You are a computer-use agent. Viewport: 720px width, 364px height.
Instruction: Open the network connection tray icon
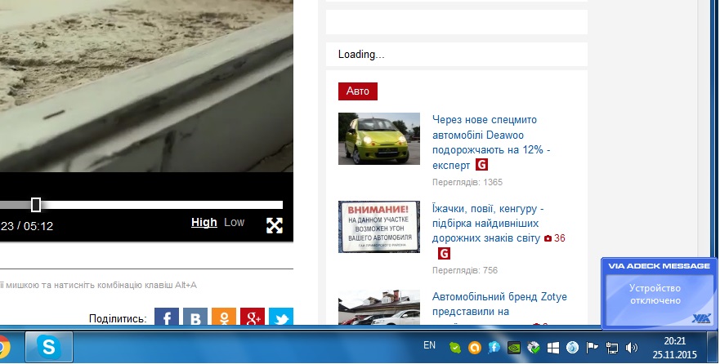(611, 348)
